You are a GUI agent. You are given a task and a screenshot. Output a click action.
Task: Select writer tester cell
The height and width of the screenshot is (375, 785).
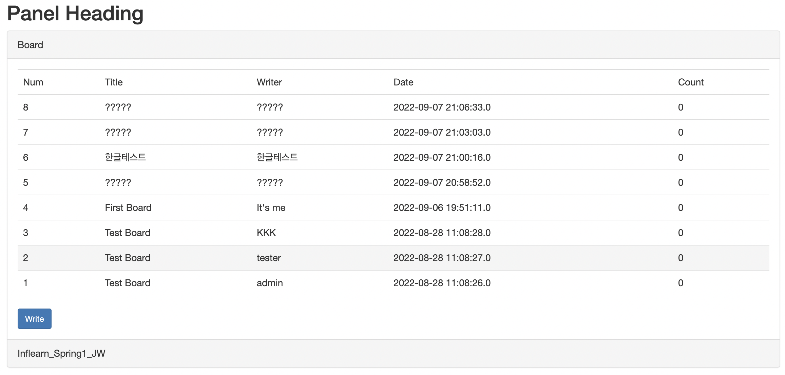269,258
